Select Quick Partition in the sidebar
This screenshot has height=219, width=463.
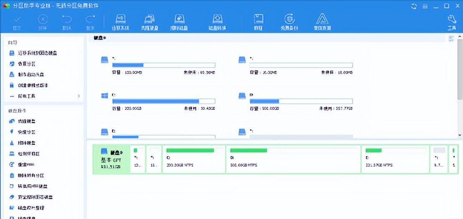tap(23, 132)
